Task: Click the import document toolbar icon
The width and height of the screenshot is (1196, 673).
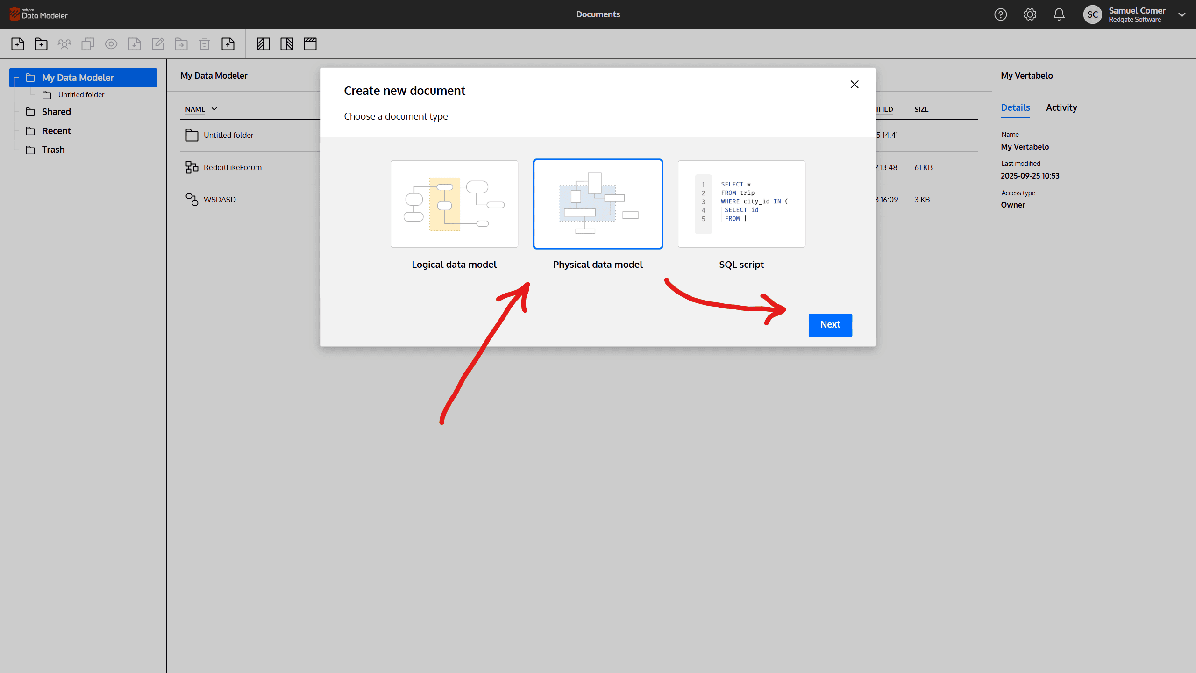Action: pyautogui.click(x=228, y=44)
